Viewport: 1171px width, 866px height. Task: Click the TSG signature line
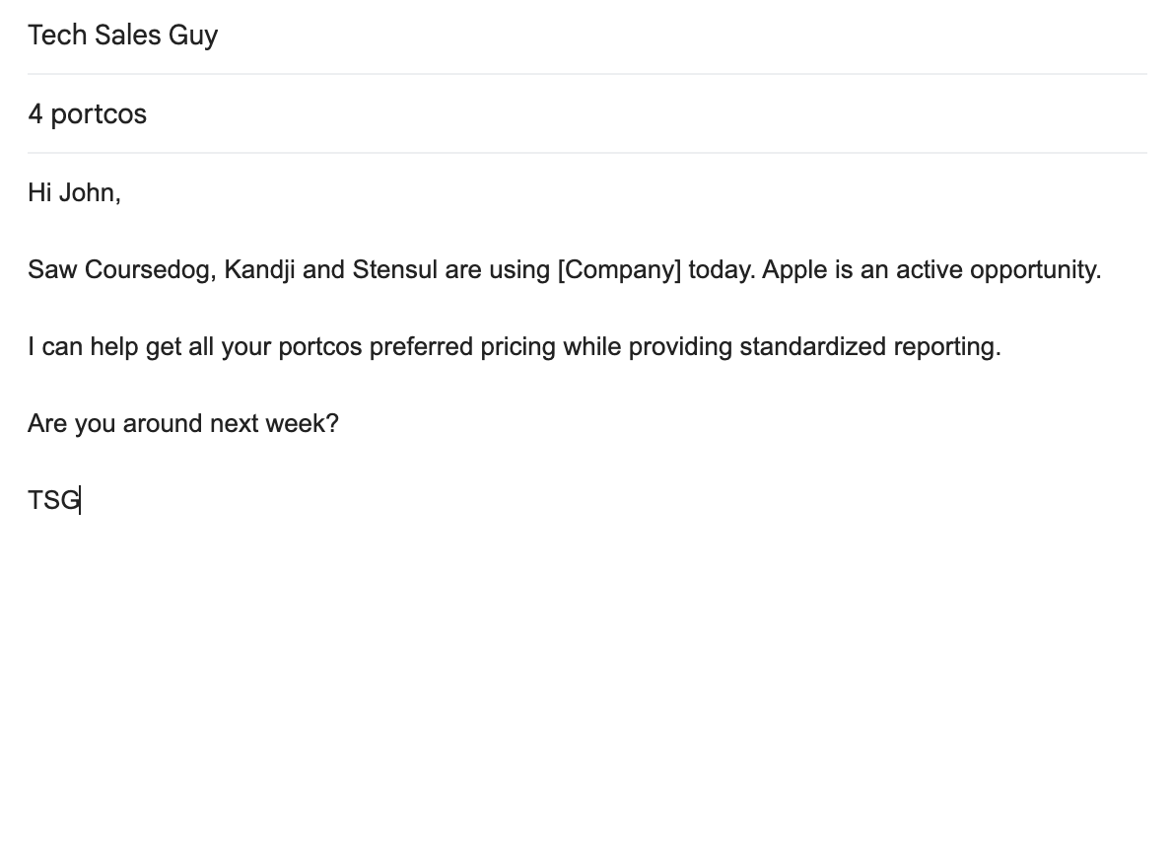(54, 501)
